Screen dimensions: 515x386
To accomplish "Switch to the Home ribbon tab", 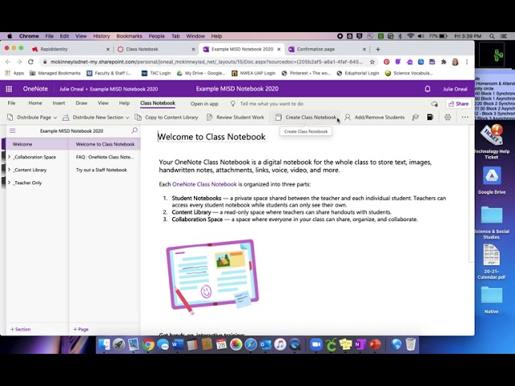I will point(35,103).
